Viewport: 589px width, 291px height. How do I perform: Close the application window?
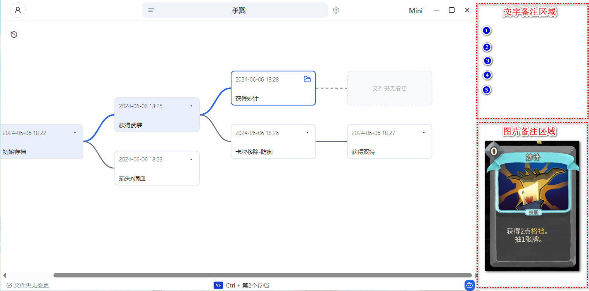467,10
